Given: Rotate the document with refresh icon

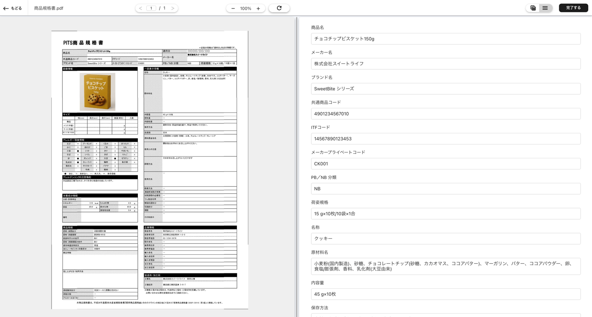Looking at the screenshot, I should (279, 8).
